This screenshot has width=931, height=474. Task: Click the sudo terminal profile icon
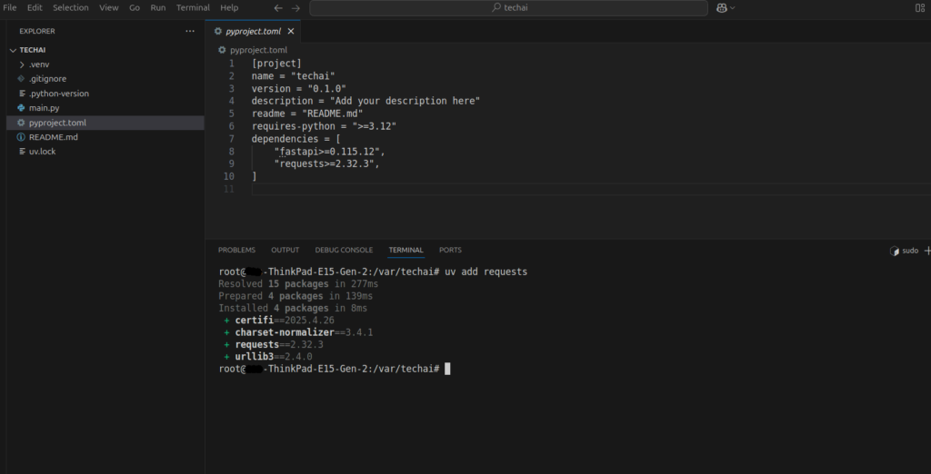(895, 251)
